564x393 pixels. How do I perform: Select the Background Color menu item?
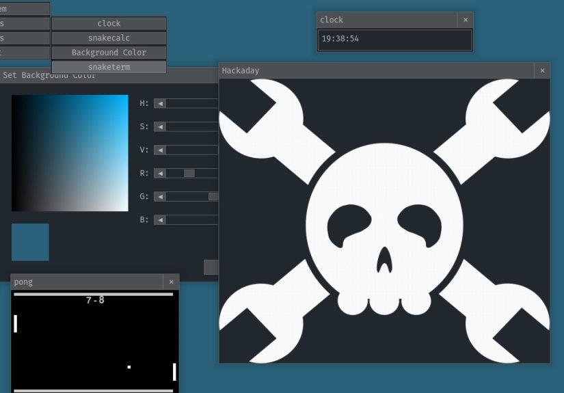pos(109,53)
